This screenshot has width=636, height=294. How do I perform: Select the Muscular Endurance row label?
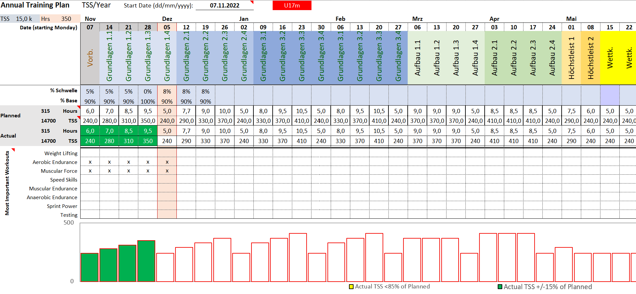coord(53,188)
